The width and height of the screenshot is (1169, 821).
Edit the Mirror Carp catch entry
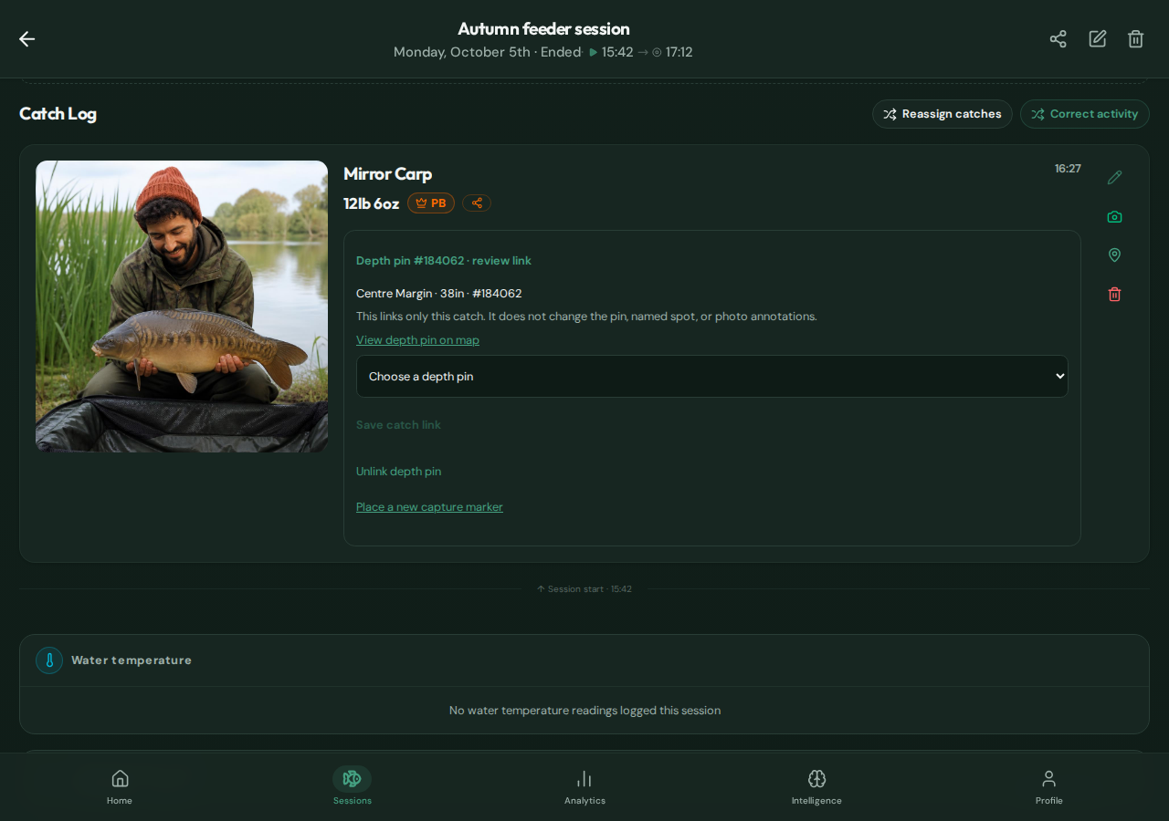(x=1114, y=177)
